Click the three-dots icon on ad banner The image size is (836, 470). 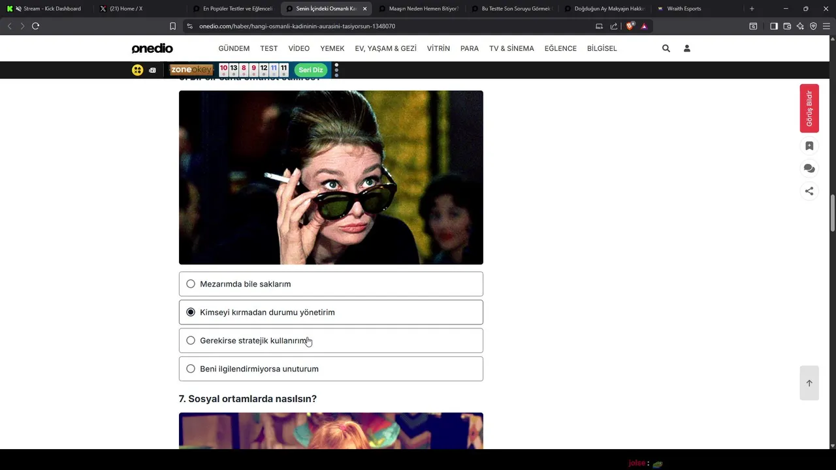click(336, 70)
